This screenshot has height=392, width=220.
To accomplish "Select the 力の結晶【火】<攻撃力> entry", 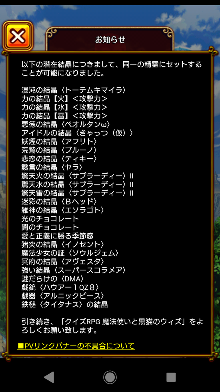I will pos(64,99).
